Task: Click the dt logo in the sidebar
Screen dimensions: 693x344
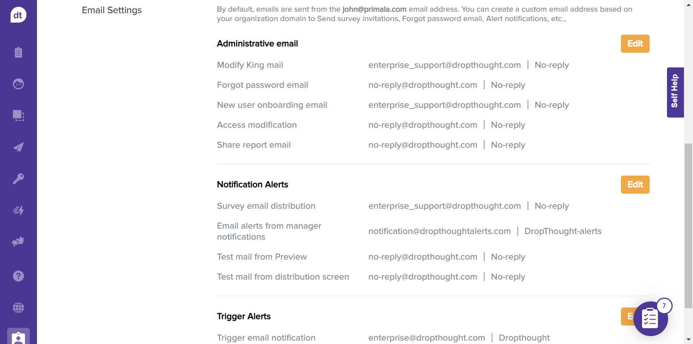Action: pyautogui.click(x=18, y=15)
